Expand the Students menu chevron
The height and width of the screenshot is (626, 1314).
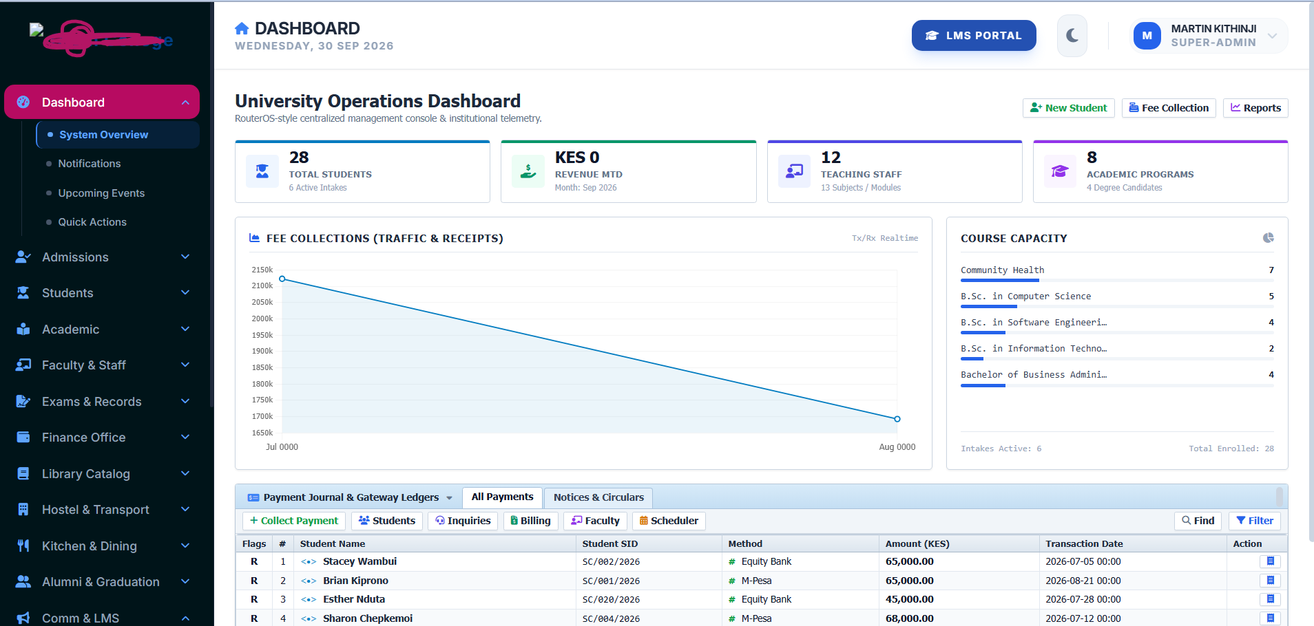click(x=185, y=292)
